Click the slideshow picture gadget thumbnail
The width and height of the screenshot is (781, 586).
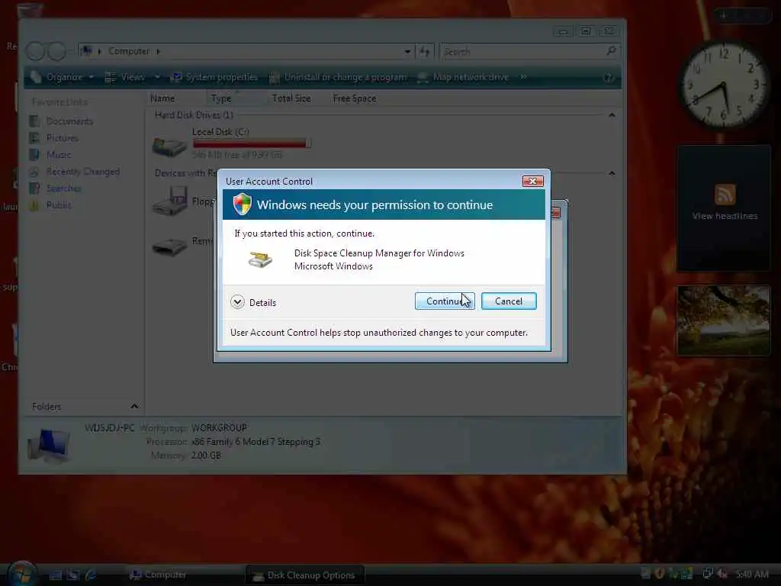tap(724, 320)
